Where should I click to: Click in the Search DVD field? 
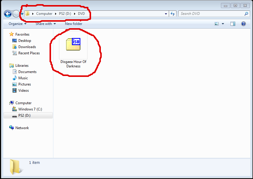coord(211,14)
